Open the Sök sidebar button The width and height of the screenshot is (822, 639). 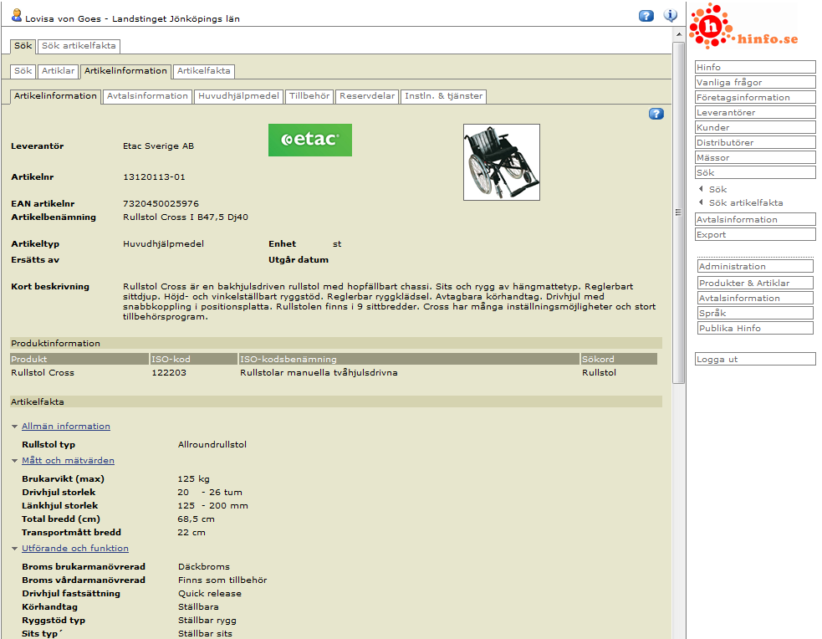(755, 172)
